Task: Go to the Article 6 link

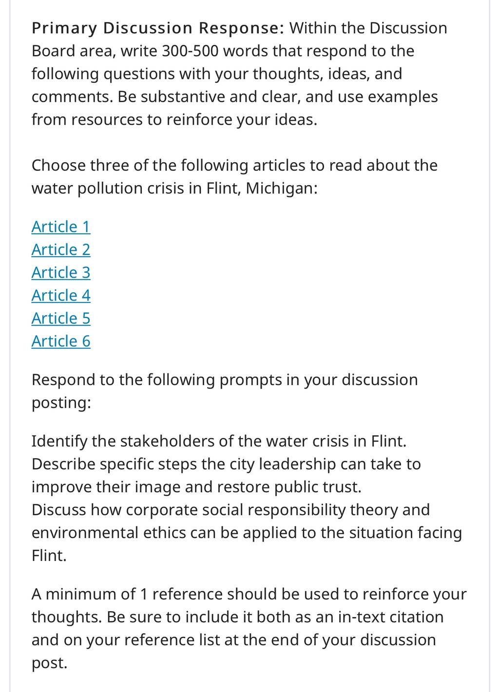Action: pos(61,341)
